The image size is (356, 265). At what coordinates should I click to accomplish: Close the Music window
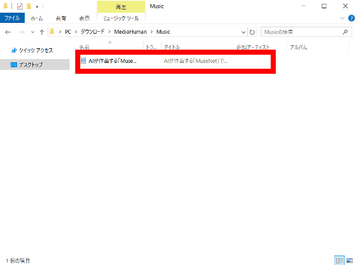345,6
